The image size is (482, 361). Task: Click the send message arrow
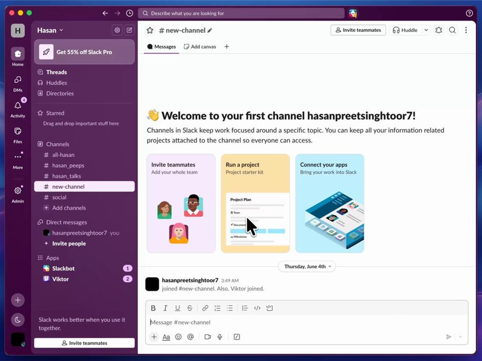coord(449,337)
